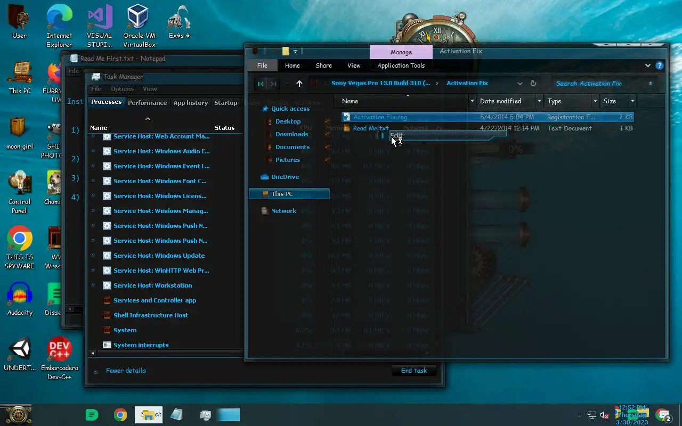Select Quick access in Explorer navigation pane

(290, 109)
